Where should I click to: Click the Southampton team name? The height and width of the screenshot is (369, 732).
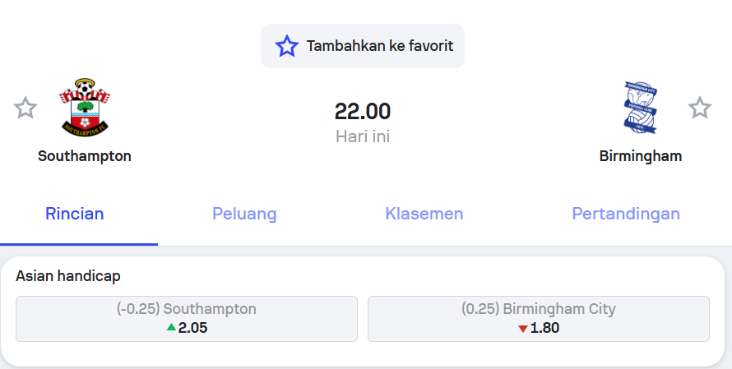pos(85,156)
